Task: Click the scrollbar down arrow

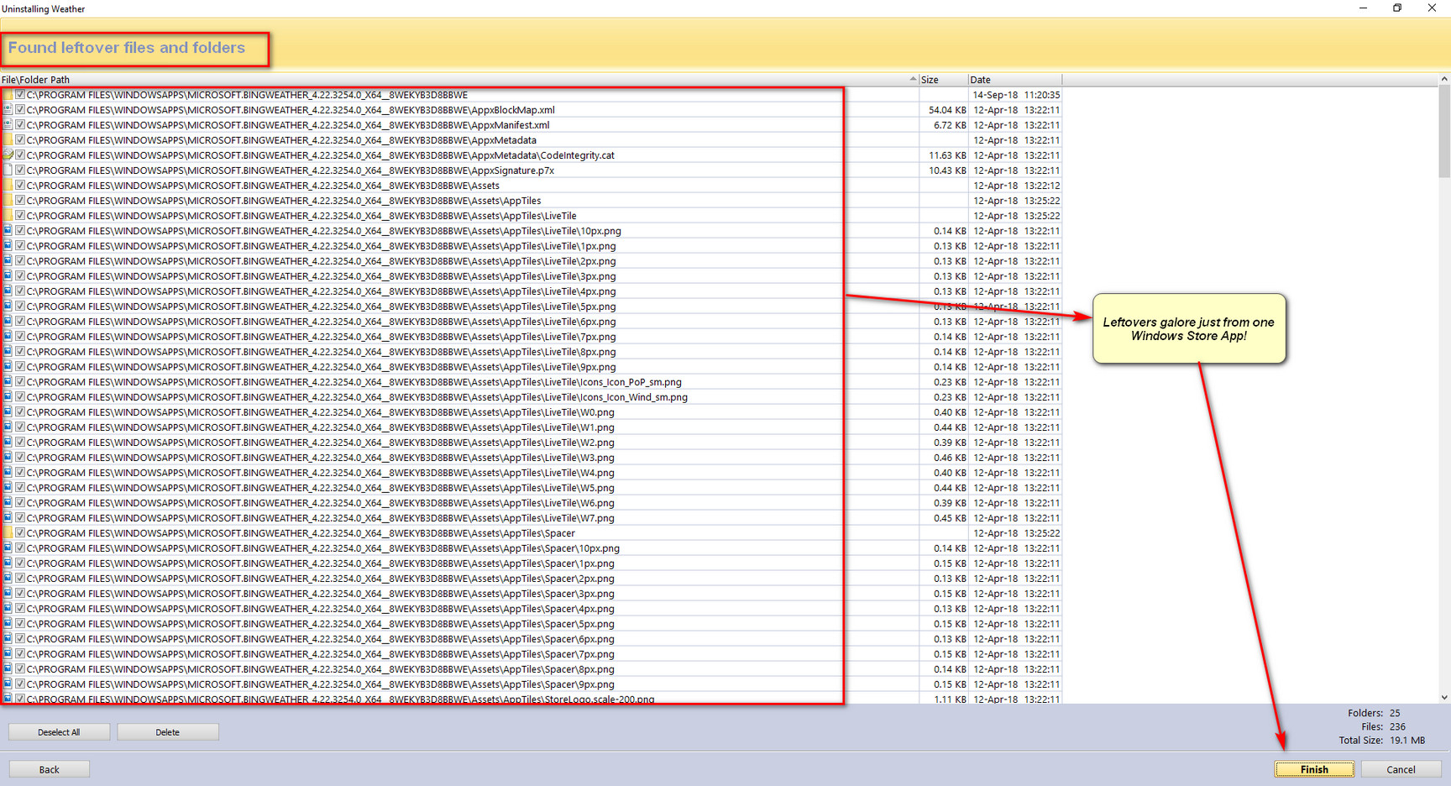Action: coord(1444,697)
